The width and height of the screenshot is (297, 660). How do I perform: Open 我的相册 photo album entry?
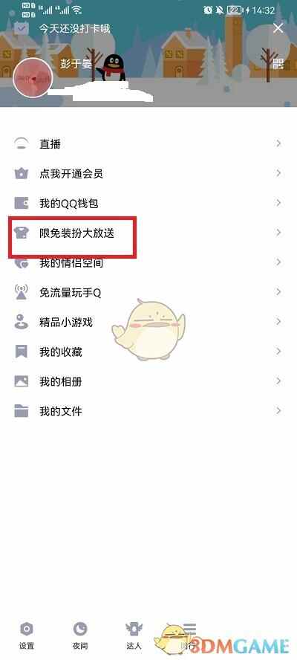148,381
